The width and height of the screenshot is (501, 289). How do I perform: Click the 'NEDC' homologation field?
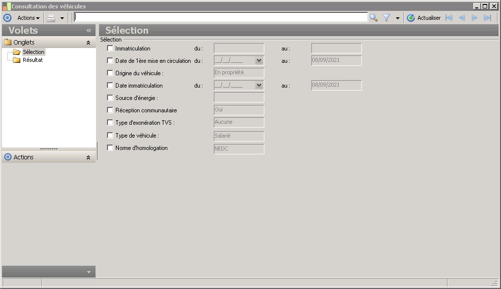[x=239, y=149]
